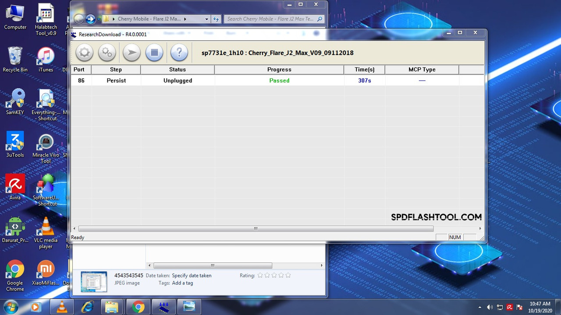561x315 pixels.
Task: Expand Explorer address bar history dropdown
Action: (206, 19)
